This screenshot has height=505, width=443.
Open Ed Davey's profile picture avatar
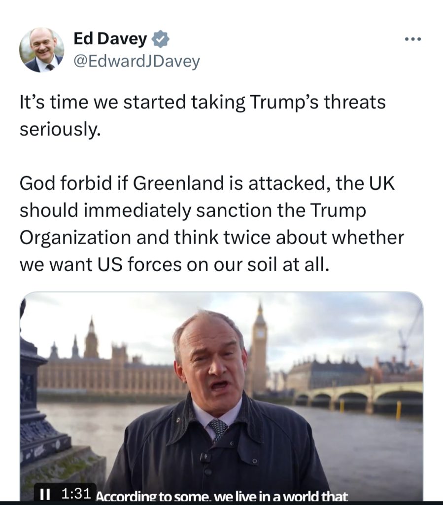(x=42, y=50)
